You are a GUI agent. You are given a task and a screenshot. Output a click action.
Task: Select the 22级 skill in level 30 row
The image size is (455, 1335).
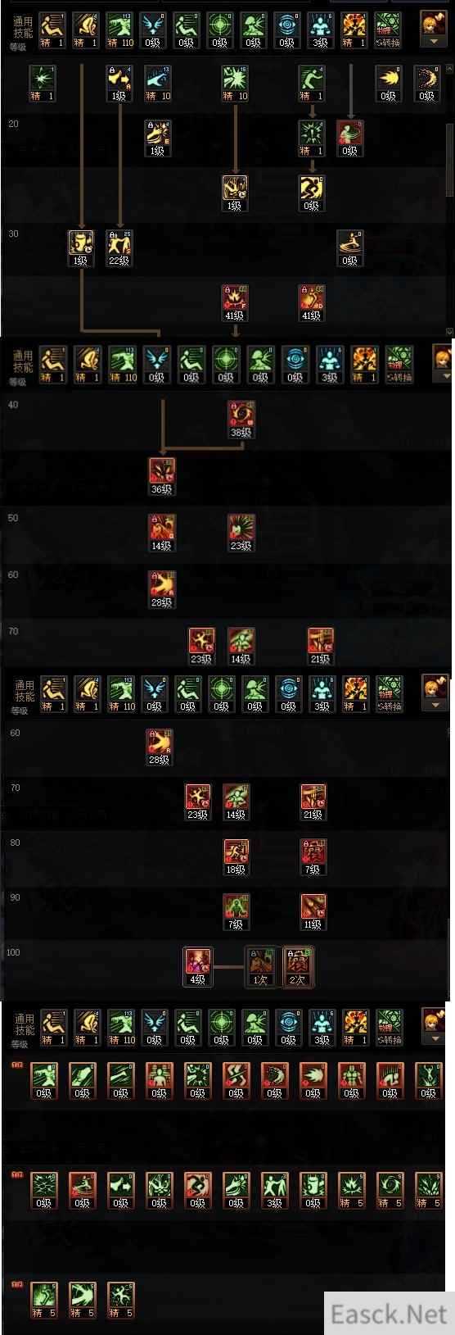click(120, 247)
